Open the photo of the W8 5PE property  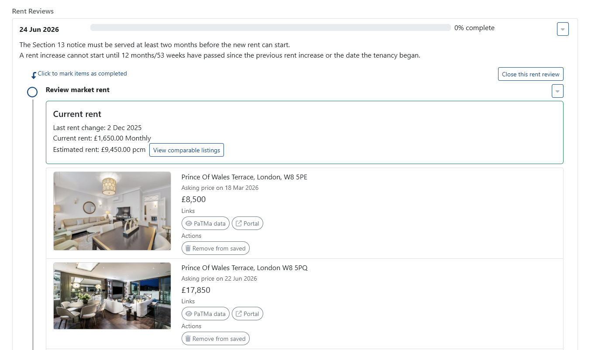point(112,211)
